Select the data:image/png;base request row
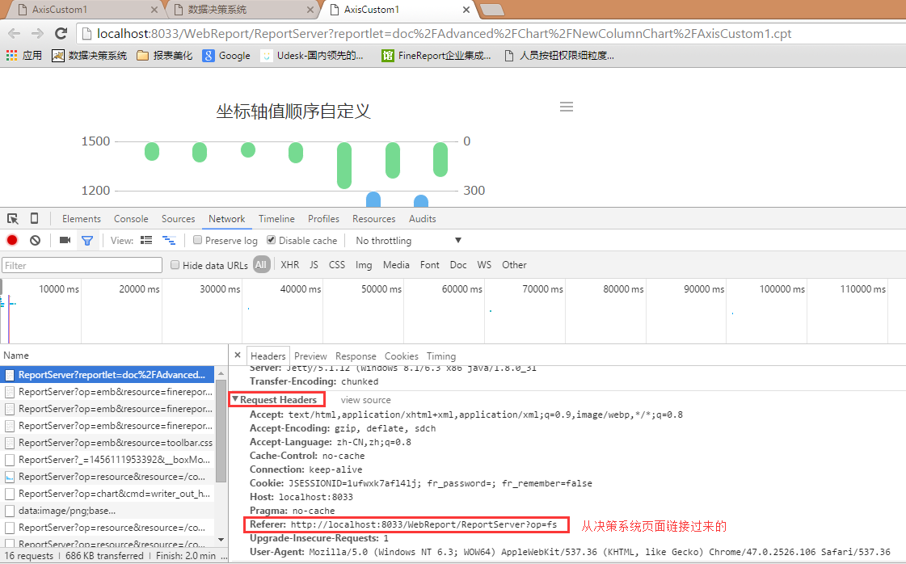Screen dimensions: 906x564 107,510
